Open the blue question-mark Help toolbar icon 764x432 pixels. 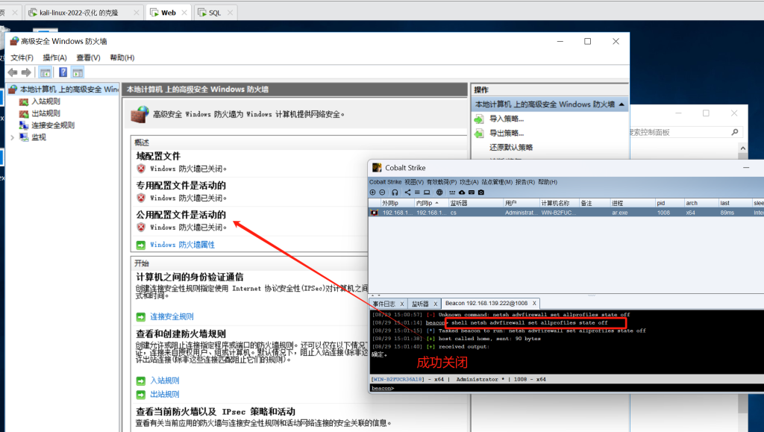[x=63, y=72]
